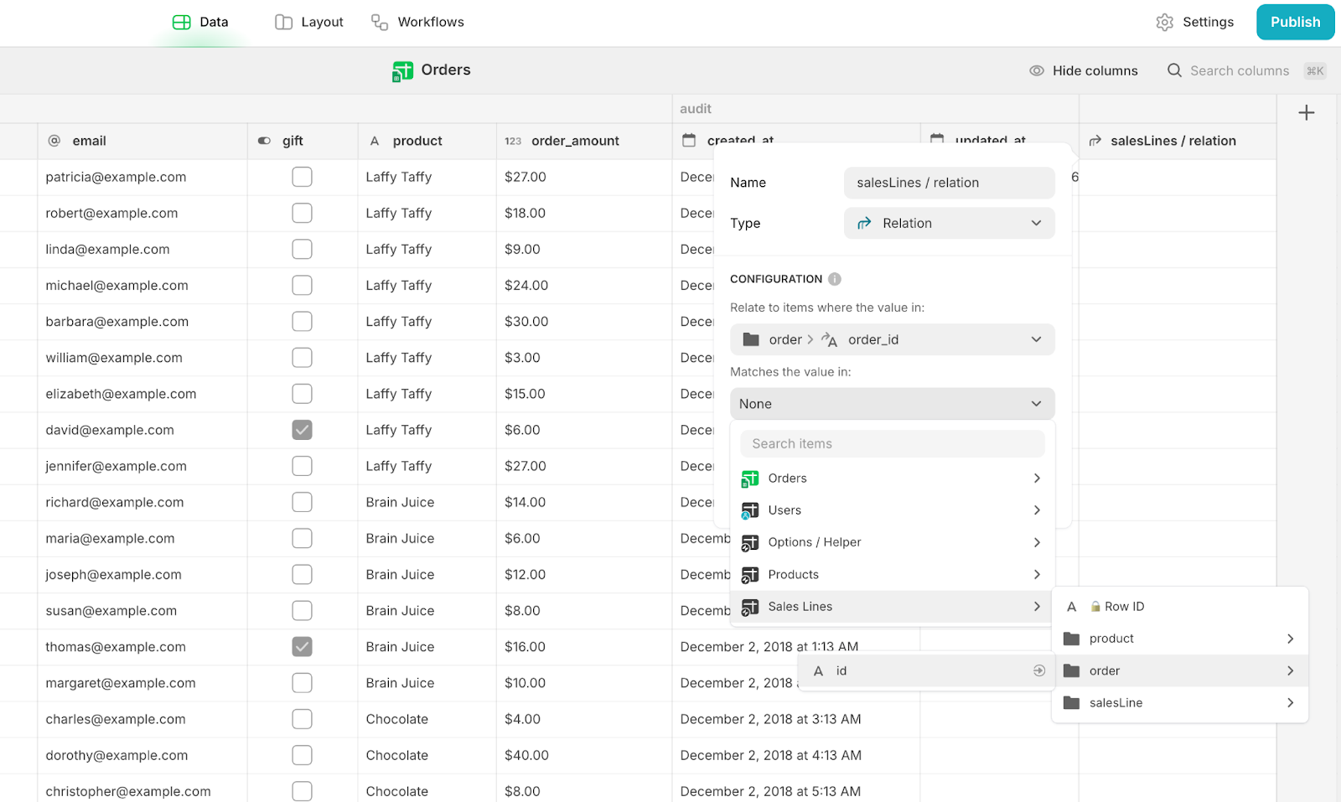Click the audit column group header
Screen dimensions: 1341x802
[875, 109]
